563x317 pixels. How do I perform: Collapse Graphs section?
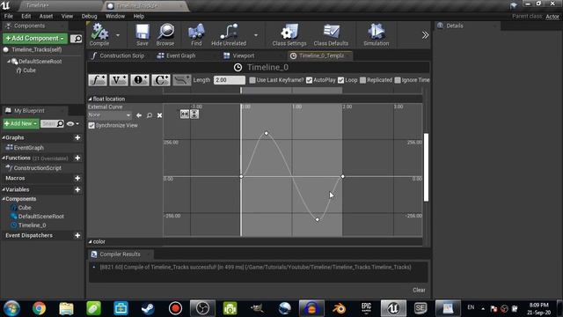pos(4,137)
